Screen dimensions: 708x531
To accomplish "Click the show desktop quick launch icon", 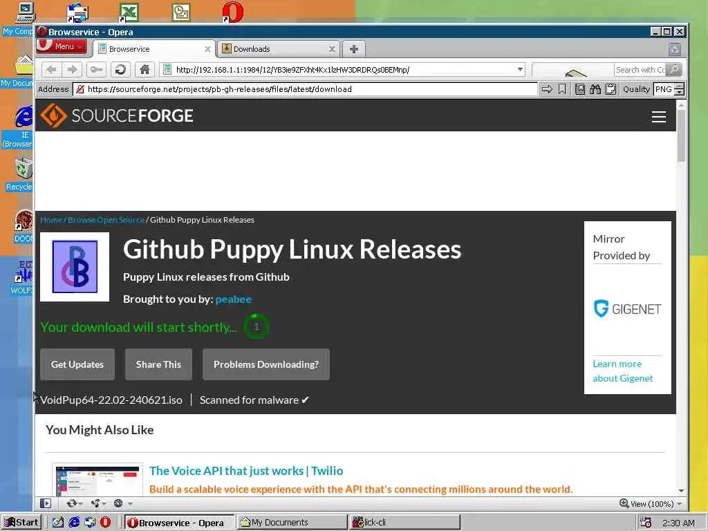I will (x=58, y=522).
